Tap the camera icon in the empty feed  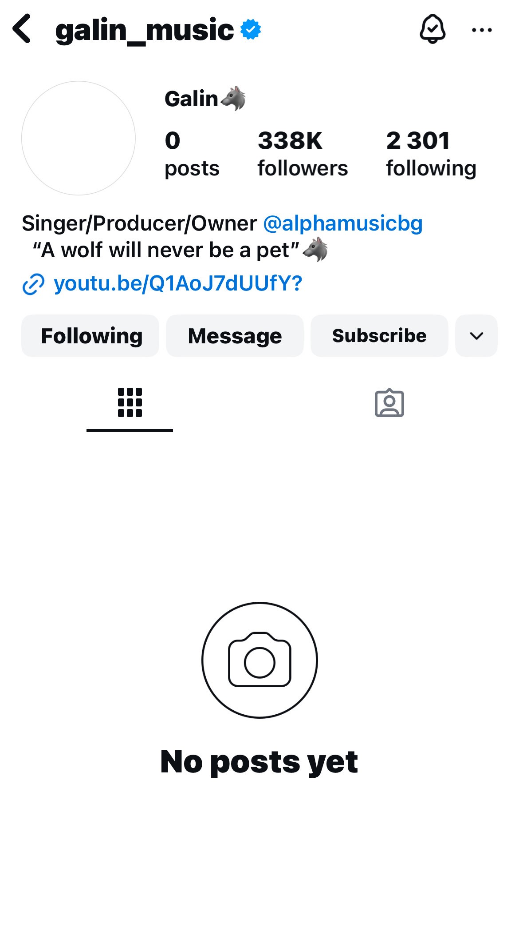[259, 660]
